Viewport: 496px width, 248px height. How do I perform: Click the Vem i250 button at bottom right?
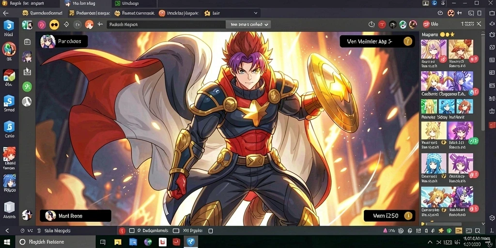(x=390, y=216)
